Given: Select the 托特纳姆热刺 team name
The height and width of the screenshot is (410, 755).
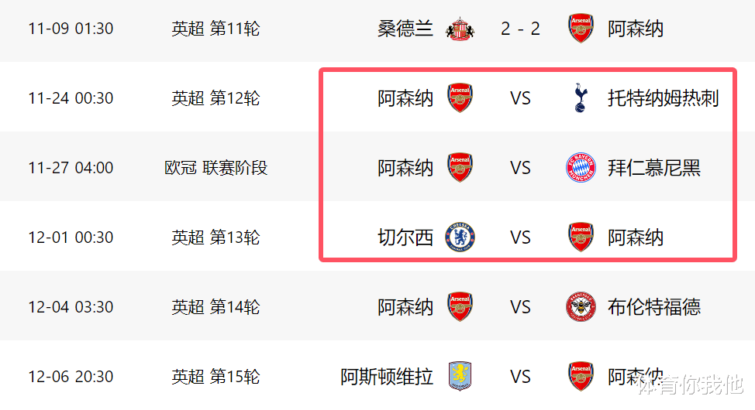Looking at the screenshot, I should 664,98.
